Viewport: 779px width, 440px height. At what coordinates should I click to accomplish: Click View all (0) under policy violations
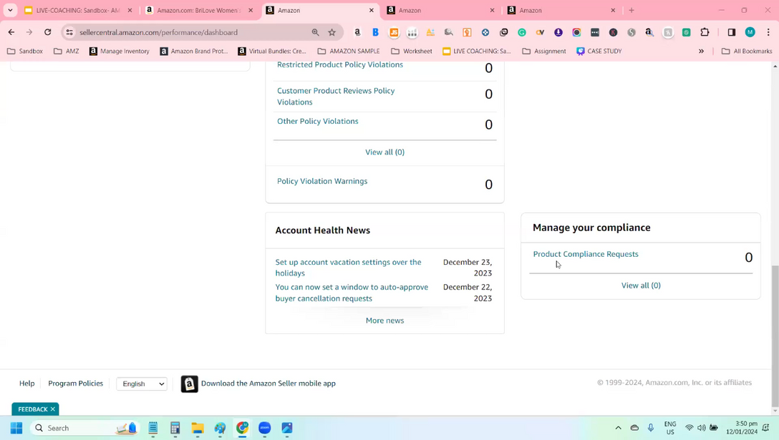pyautogui.click(x=384, y=152)
